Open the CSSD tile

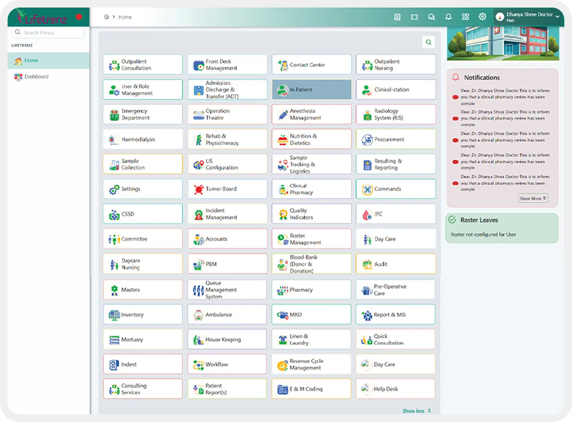[x=143, y=214]
